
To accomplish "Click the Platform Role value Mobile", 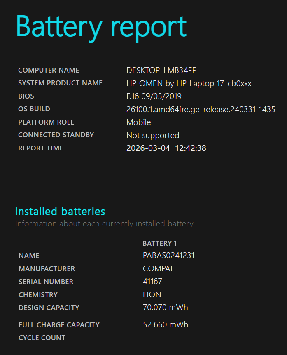I will (138, 122).
